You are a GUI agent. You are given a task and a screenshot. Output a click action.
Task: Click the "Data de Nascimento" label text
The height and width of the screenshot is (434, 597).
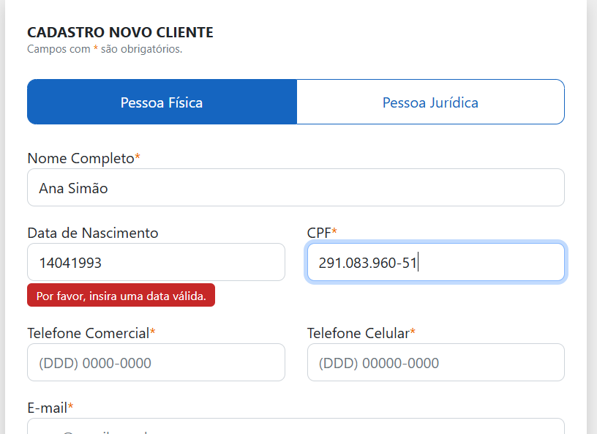[x=92, y=233]
